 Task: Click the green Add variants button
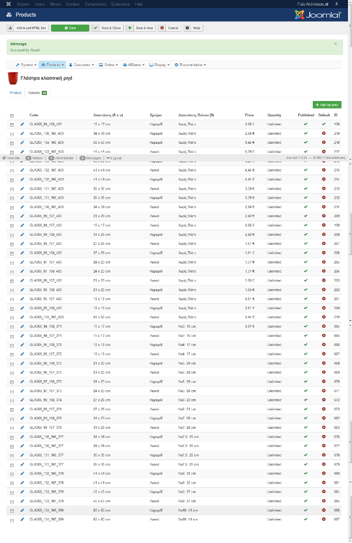pyautogui.click(x=327, y=105)
